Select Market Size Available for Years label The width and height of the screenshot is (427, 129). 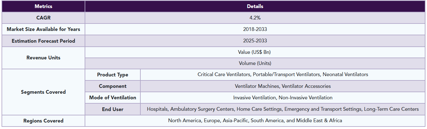tap(43, 29)
